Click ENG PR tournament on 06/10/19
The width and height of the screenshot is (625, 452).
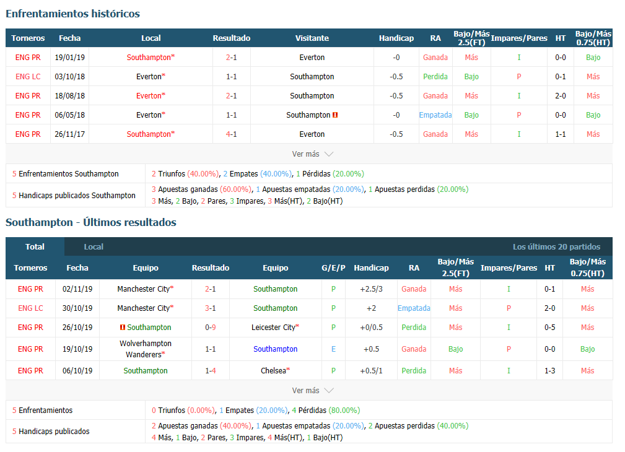(30, 371)
